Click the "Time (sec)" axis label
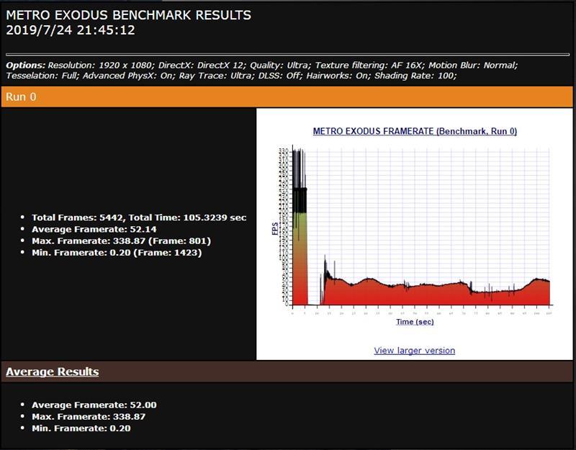 [x=415, y=322]
